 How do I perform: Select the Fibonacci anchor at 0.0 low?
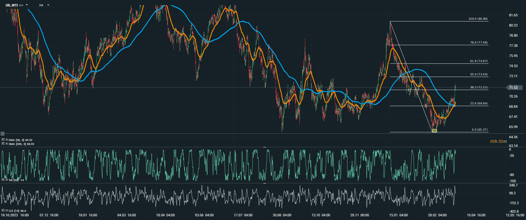click(x=434, y=131)
